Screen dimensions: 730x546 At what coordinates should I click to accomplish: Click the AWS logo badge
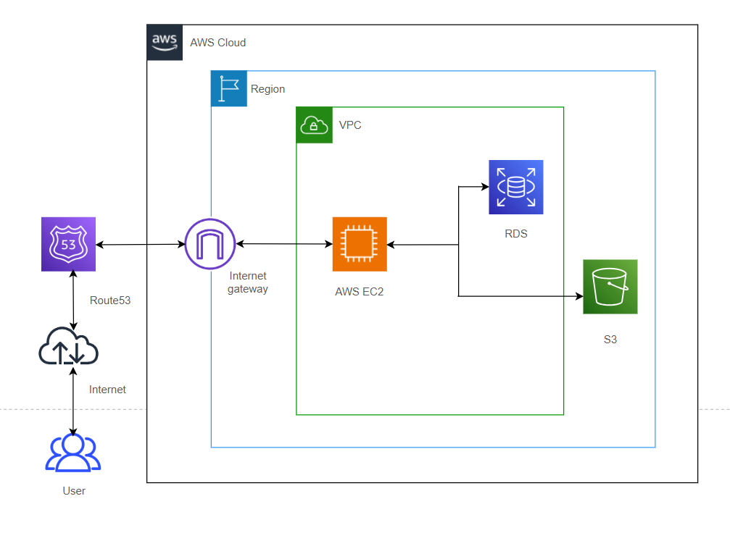165,42
